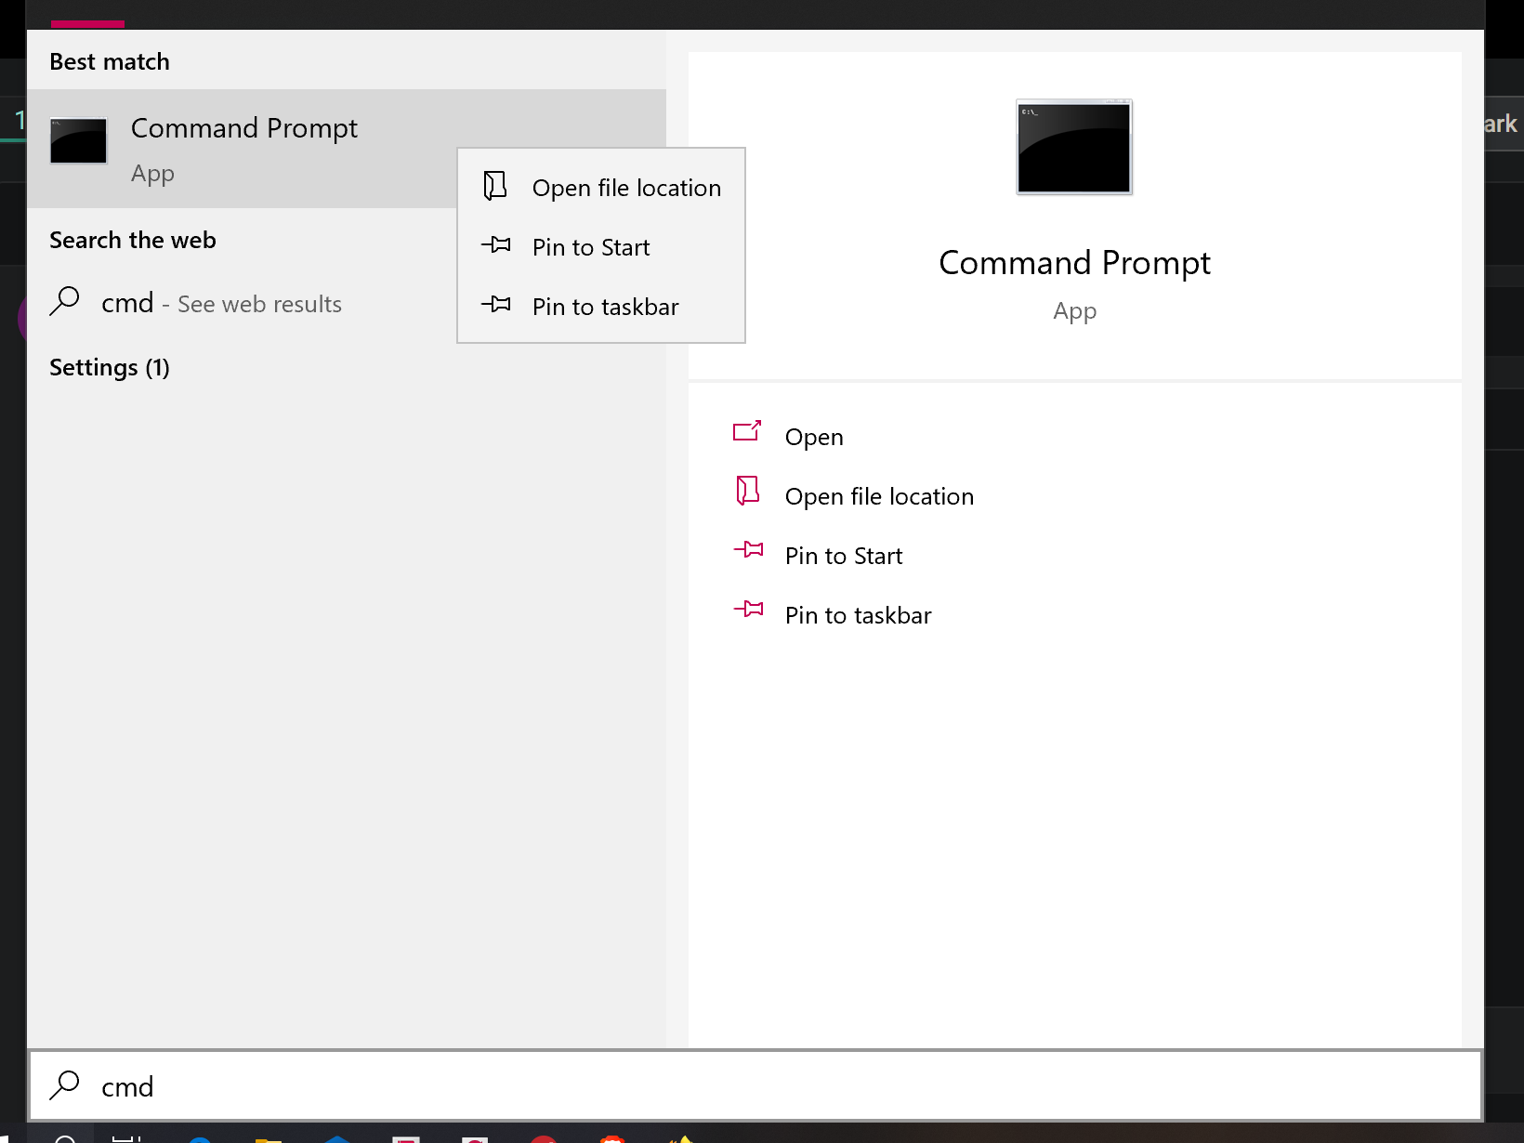Click the search box containing cmd
This screenshot has width=1524, height=1143.
743,1085
